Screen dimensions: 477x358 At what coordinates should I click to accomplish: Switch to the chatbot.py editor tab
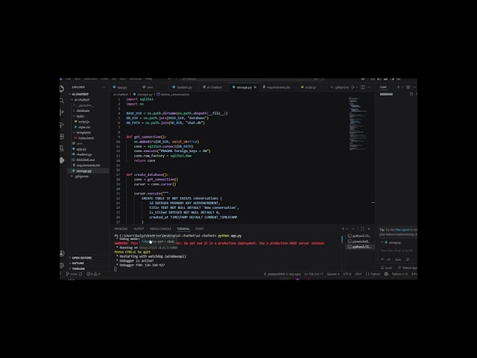183,87
